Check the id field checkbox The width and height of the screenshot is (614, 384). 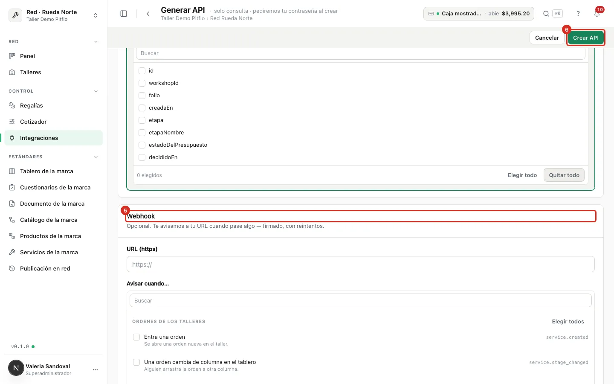pos(142,71)
